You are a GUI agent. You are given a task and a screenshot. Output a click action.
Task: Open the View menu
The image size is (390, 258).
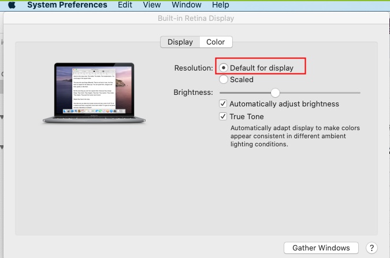click(x=152, y=5)
